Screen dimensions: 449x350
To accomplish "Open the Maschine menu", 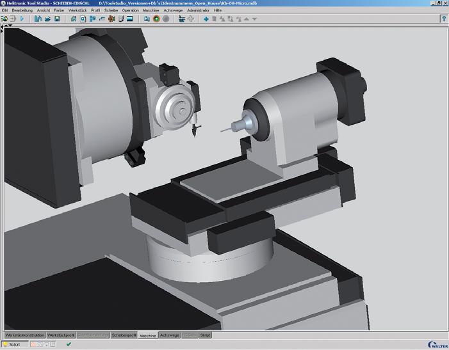I will coord(151,10).
